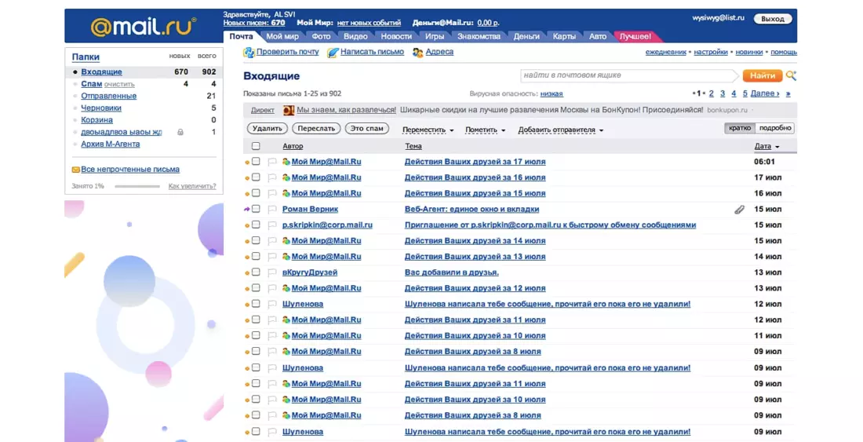Open the Пометить dropdown

click(485, 130)
